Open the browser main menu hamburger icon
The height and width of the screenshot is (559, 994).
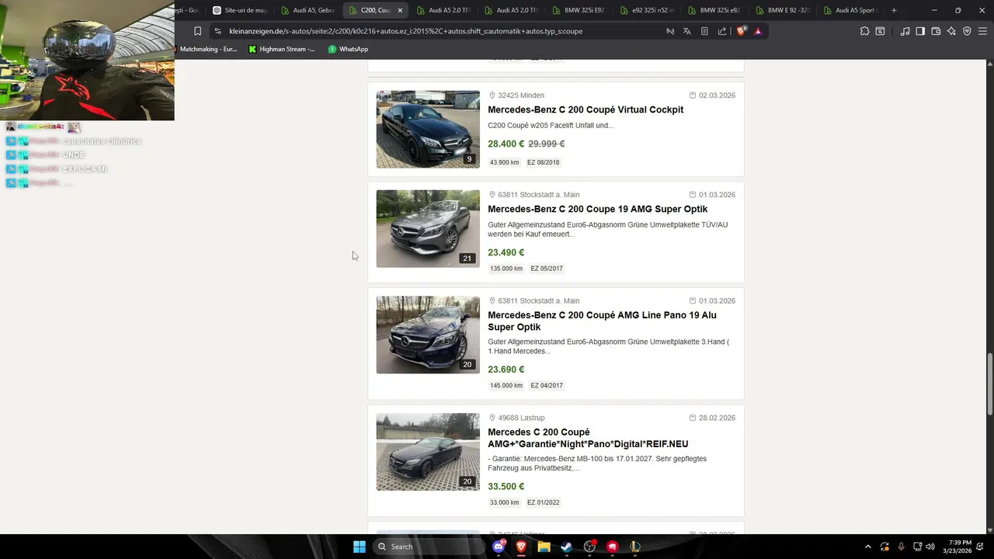click(x=983, y=31)
